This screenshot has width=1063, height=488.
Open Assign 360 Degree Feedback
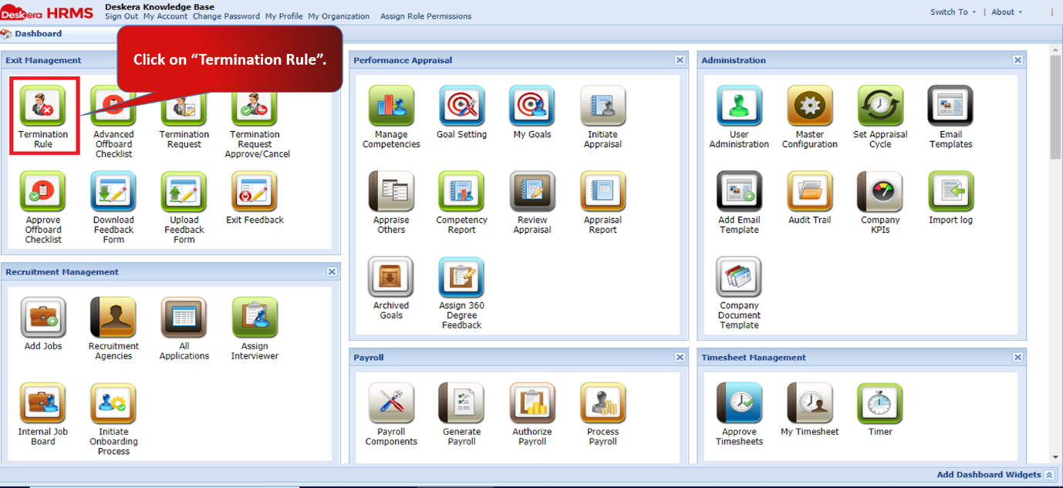pyautogui.click(x=461, y=278)
